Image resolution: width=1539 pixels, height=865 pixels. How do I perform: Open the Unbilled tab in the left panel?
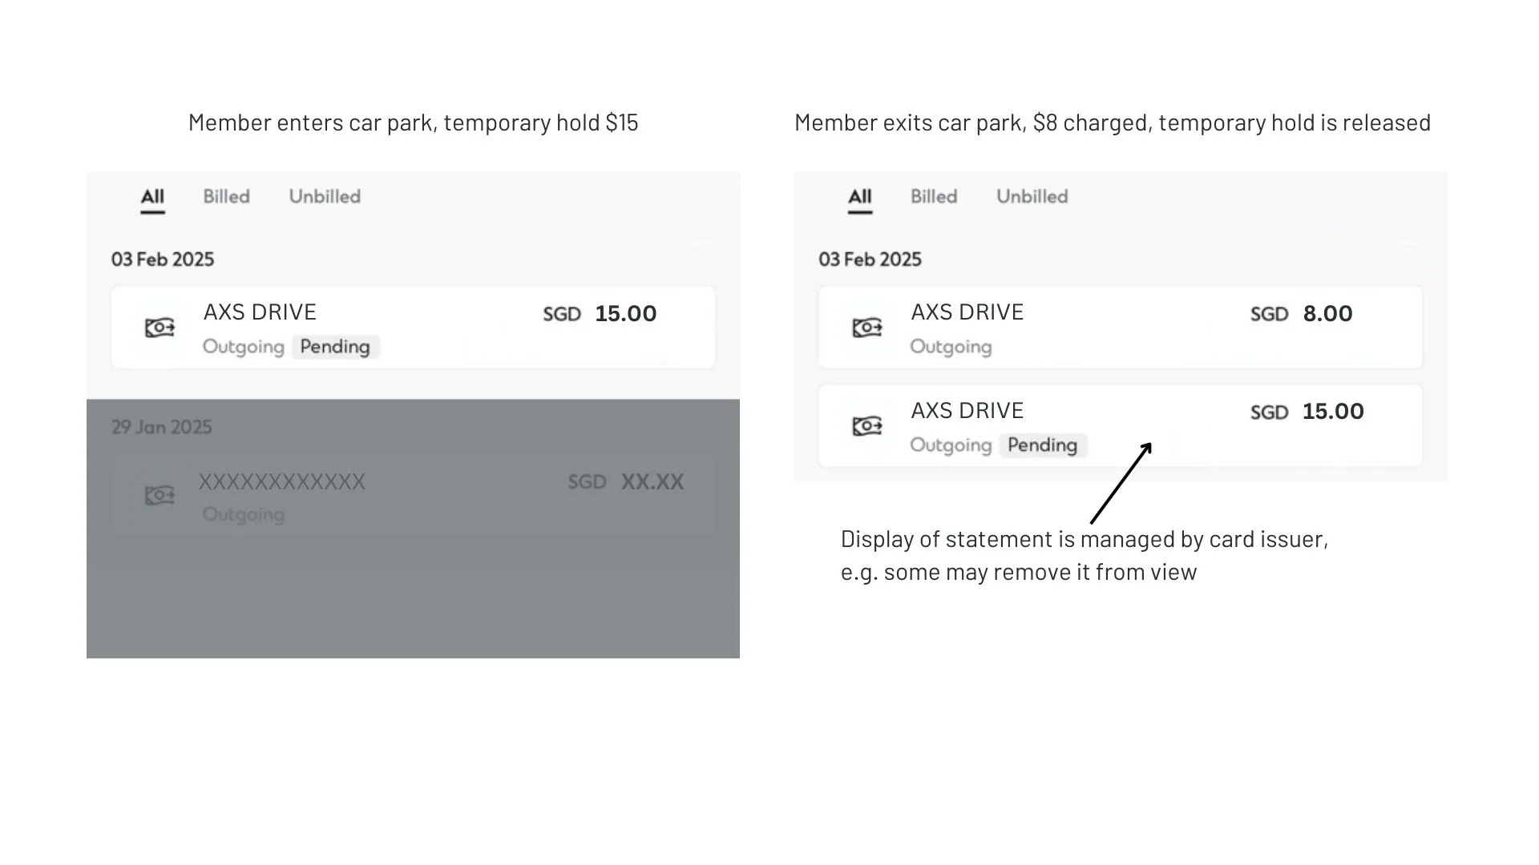coord(325,197)
